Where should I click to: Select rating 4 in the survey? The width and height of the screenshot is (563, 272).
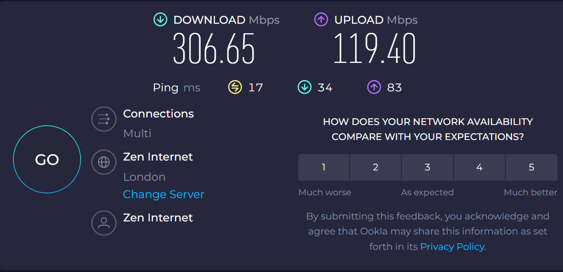pyautogui.click(x=479, y=167)
